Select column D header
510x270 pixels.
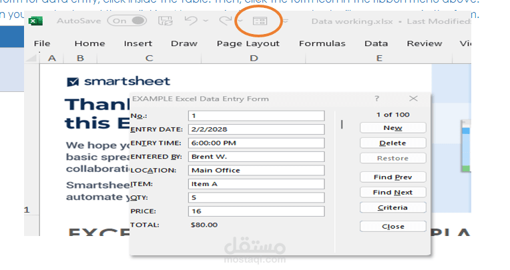(254, 58)
